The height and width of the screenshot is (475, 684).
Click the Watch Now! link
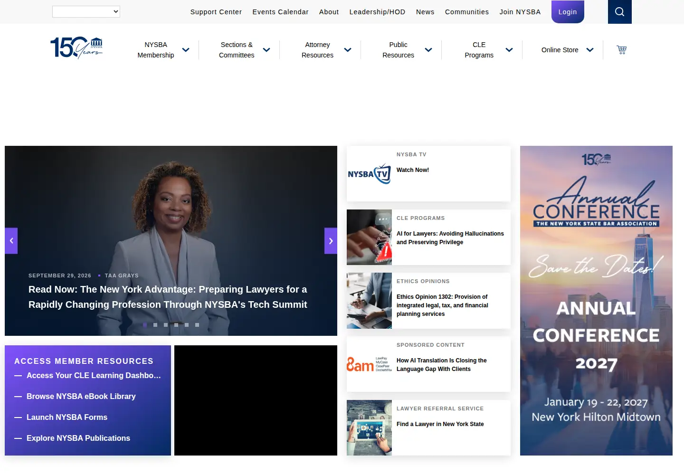413,170
